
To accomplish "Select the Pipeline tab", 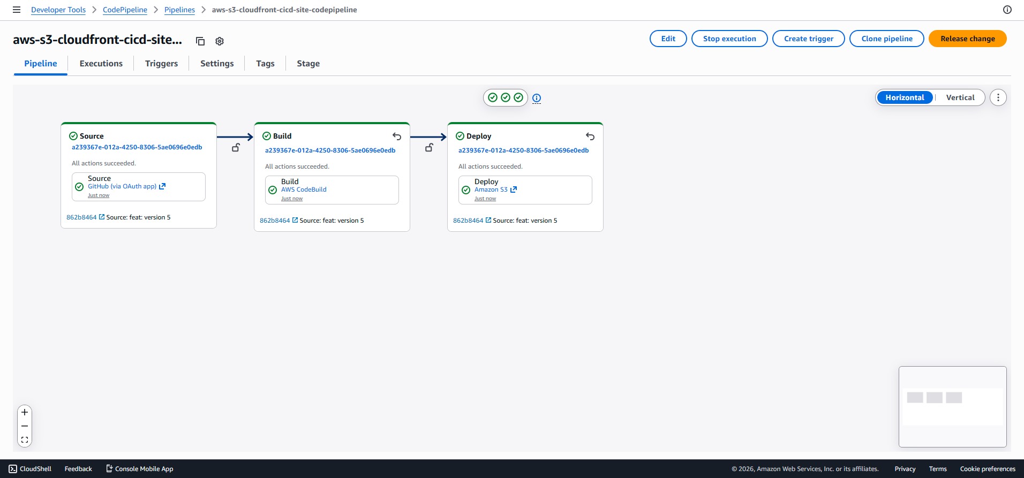I will 41,63.
